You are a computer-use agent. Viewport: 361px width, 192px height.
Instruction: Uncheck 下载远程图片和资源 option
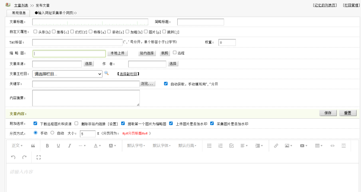click(x=36, y=123)
